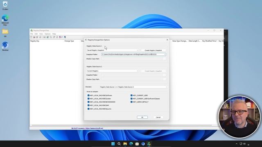Open Microsoft Store from the taskbar
262x147 pixels.
(x=137, y=144)
